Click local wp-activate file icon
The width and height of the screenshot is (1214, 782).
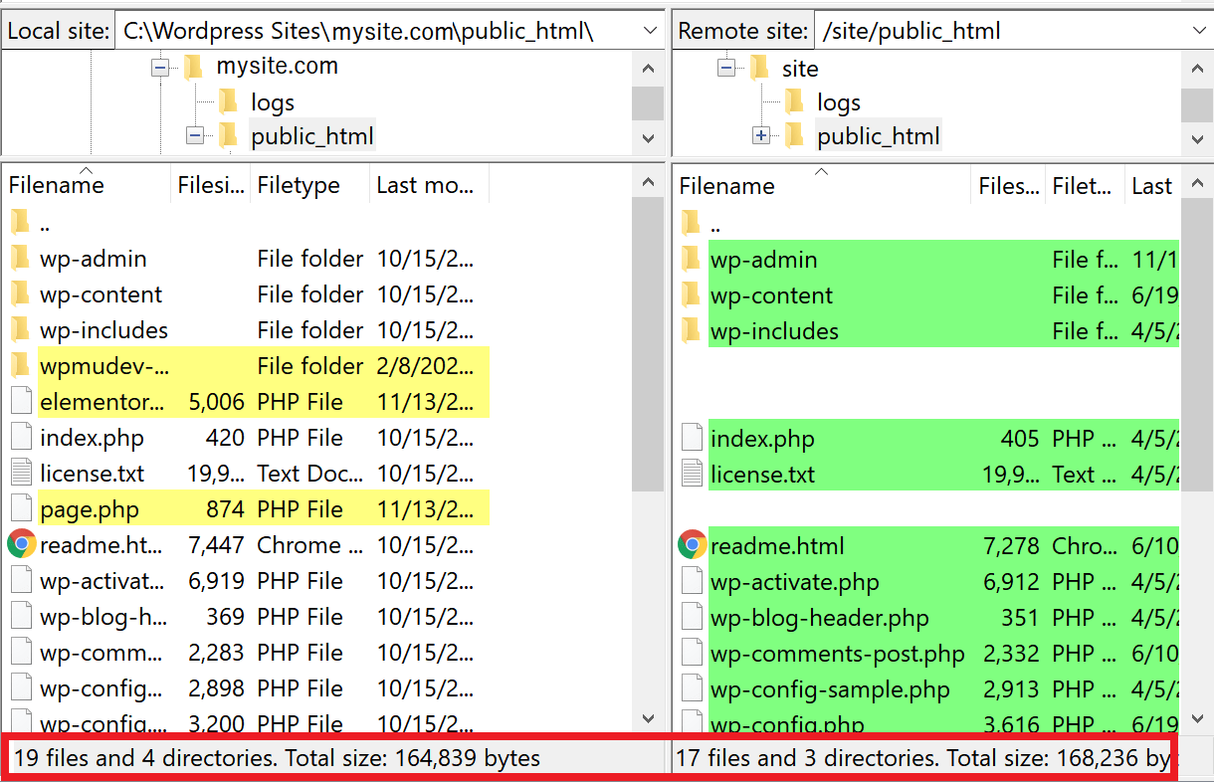(x=21, y=580)
